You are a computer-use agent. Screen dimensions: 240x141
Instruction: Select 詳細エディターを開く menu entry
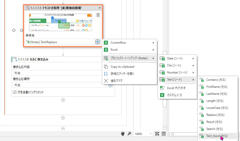(122, 74)
